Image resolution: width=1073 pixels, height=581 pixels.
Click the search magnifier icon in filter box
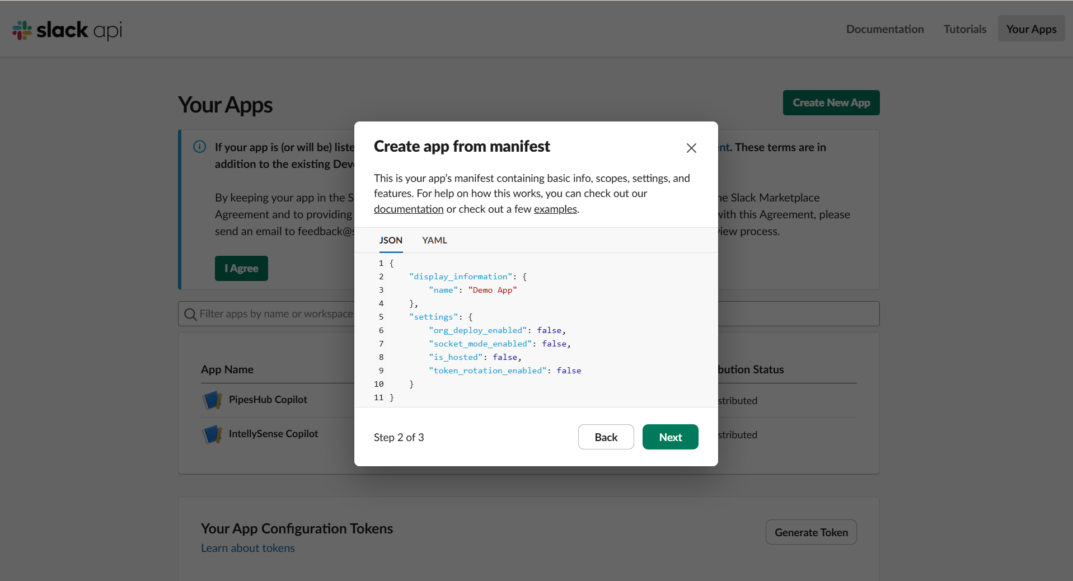tap(190, 314)
